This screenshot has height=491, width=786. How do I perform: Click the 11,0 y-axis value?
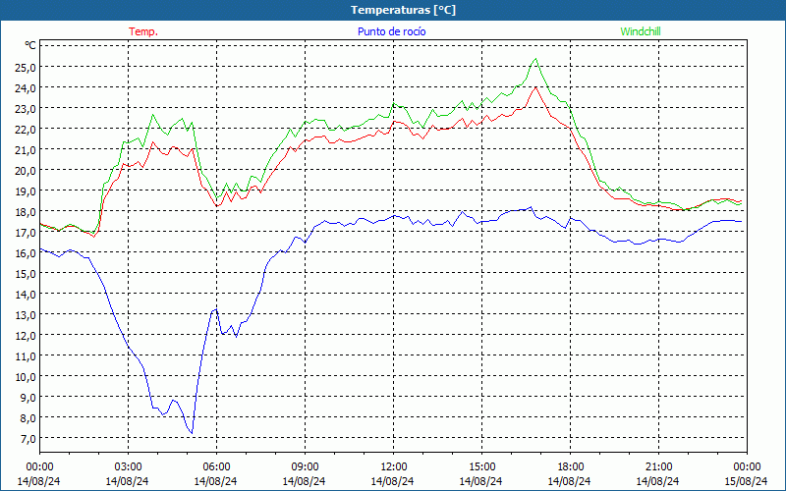click(26, 355)
